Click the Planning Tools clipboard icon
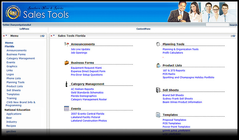239x140 pixels. (x=158, y=44)
